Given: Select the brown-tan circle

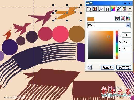Looking at the screenshot, I should pyautogui.click(x=77, y=34).
